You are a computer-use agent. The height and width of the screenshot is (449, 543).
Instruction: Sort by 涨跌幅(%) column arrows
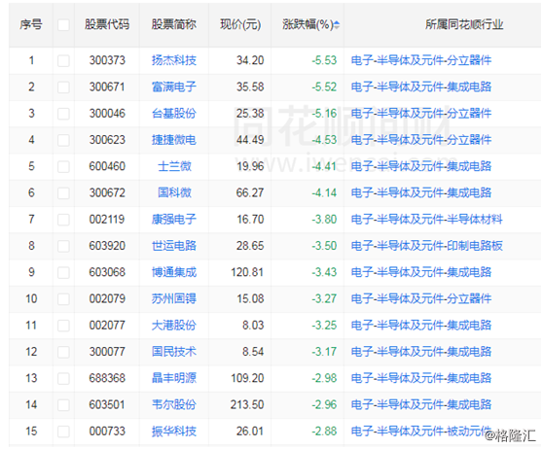(x=337, y=25)
